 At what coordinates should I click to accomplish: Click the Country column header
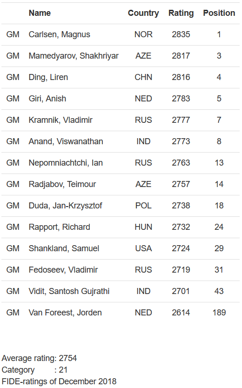143,13
